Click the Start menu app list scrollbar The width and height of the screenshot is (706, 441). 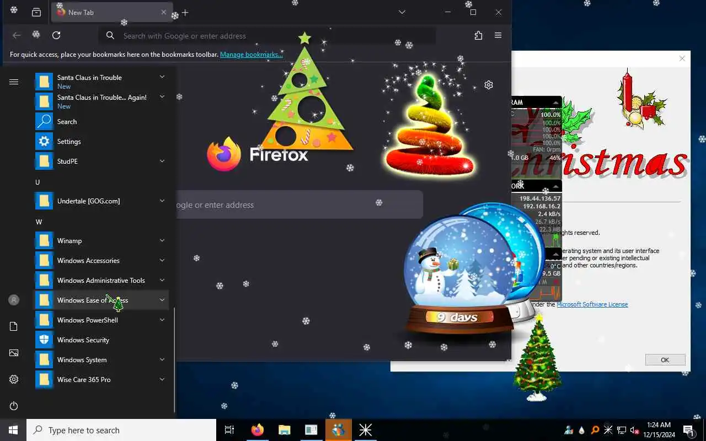pos(174,359)
